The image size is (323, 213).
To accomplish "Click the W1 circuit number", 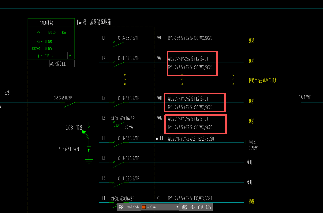I will coord(159,38).
